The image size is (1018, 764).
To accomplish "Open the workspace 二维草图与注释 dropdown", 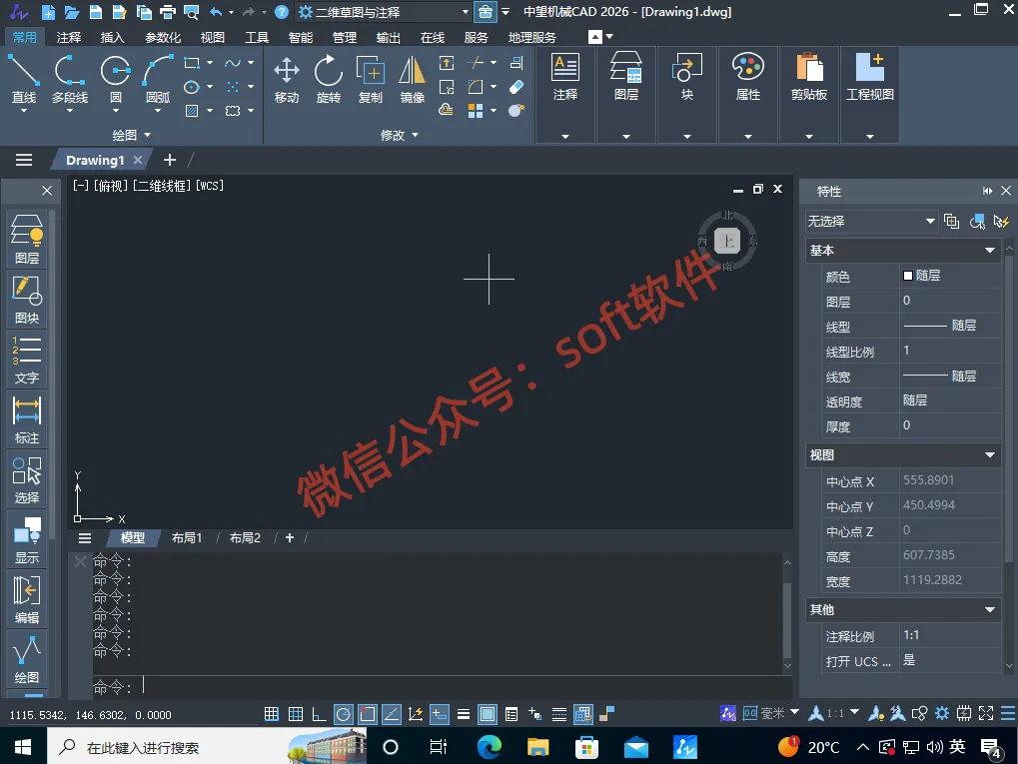I will [x=384, y=12].
